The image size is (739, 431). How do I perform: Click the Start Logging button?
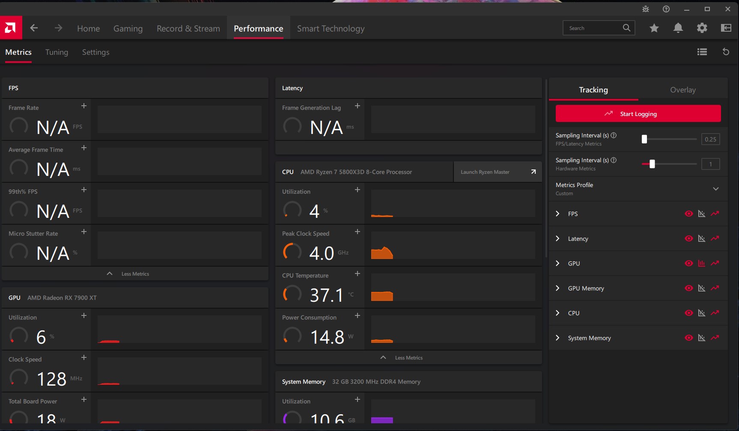coord(638,113)
